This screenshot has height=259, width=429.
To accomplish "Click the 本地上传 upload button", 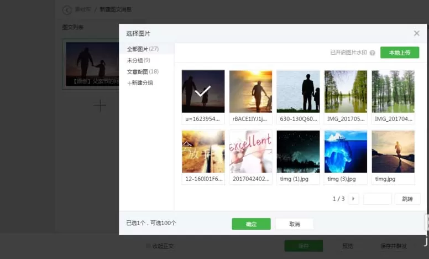I will coord(400,53).
